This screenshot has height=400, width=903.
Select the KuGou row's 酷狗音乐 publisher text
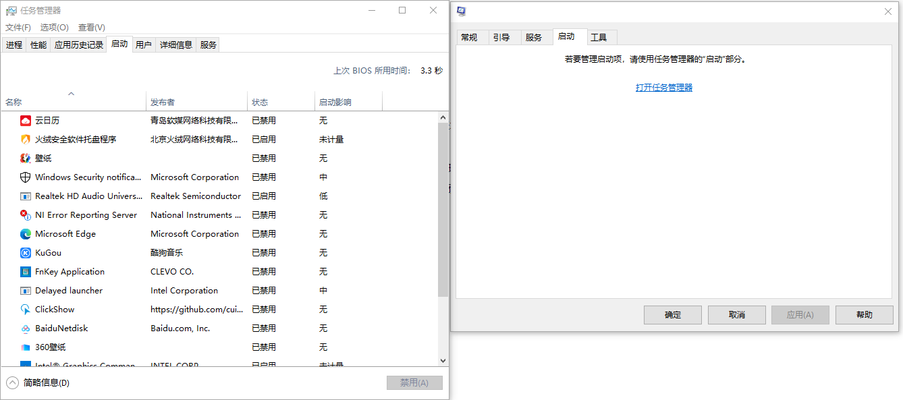point(167,253)
